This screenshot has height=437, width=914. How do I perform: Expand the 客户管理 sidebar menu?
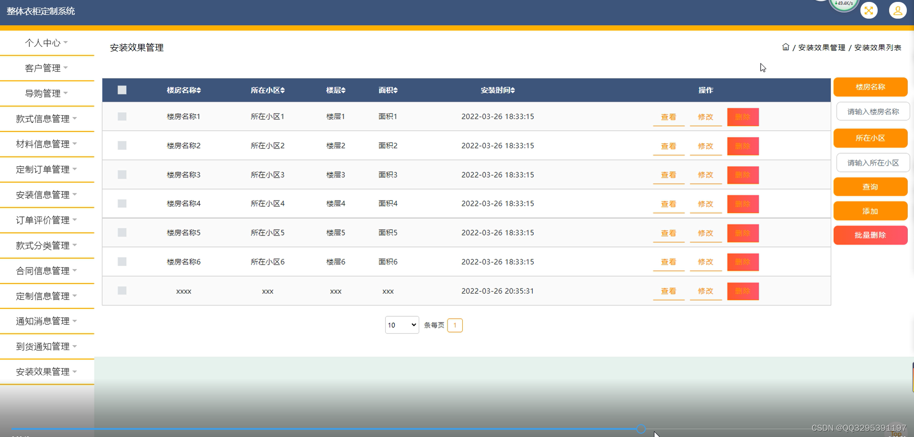click(x=47, y=68)
